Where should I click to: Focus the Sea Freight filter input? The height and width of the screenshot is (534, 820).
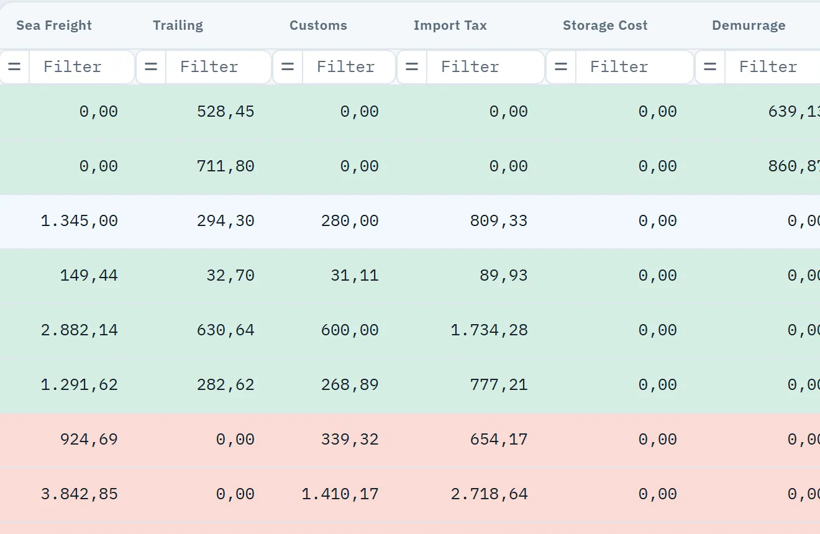82,67
